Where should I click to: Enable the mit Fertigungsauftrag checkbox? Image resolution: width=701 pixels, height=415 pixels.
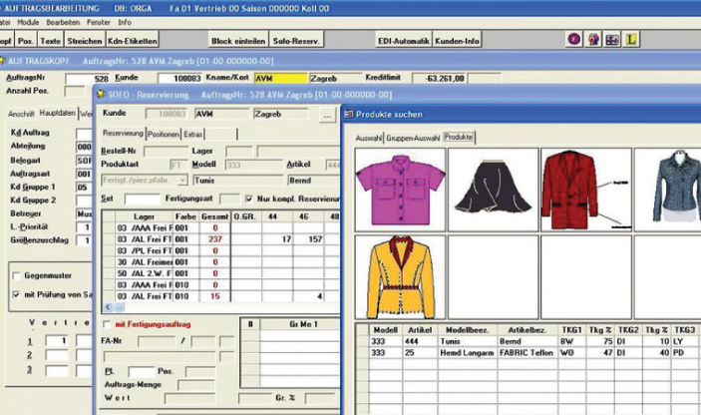(x=107, y=324)
